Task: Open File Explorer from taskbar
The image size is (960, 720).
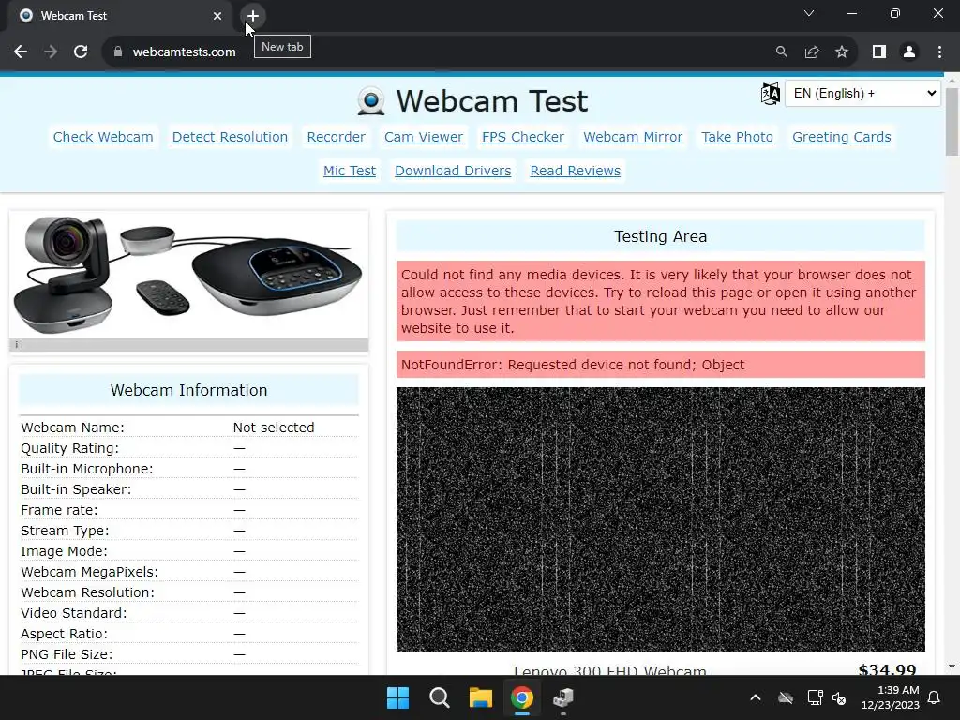Action: click(481, 697)
